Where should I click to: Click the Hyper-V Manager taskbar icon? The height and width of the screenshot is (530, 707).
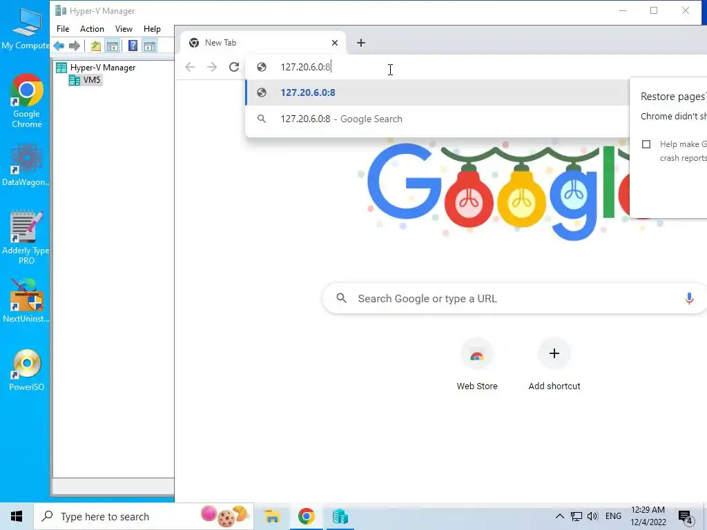coord(340,516)
